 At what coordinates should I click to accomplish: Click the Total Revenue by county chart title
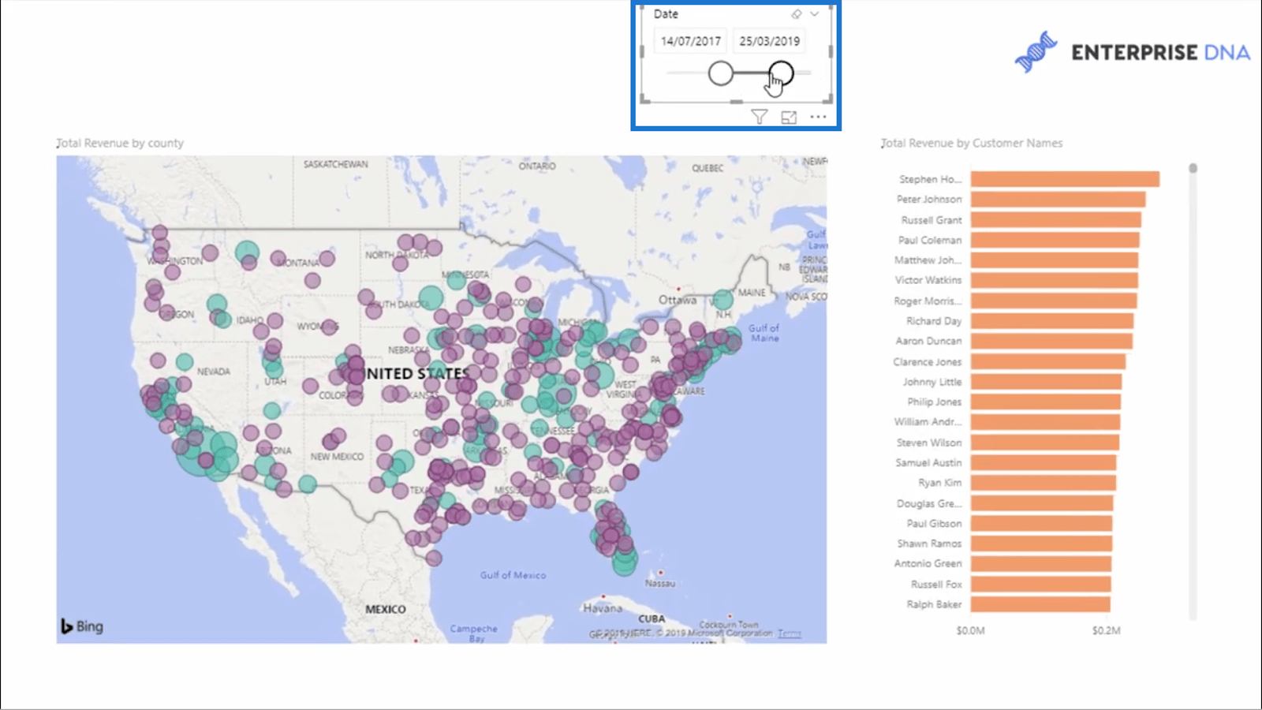(x=120, y=143)
